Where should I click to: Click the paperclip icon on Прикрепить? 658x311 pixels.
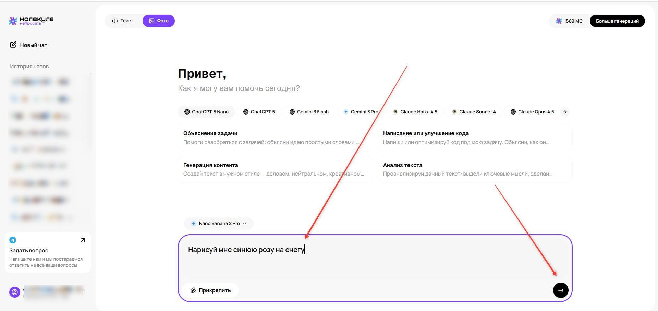coord(193,290)
